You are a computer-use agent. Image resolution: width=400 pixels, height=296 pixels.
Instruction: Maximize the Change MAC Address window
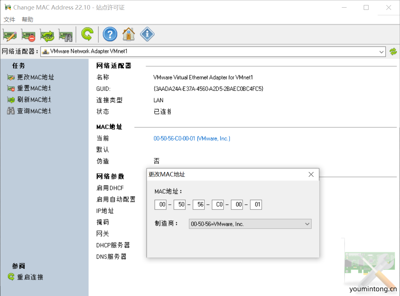coord(366,7)
